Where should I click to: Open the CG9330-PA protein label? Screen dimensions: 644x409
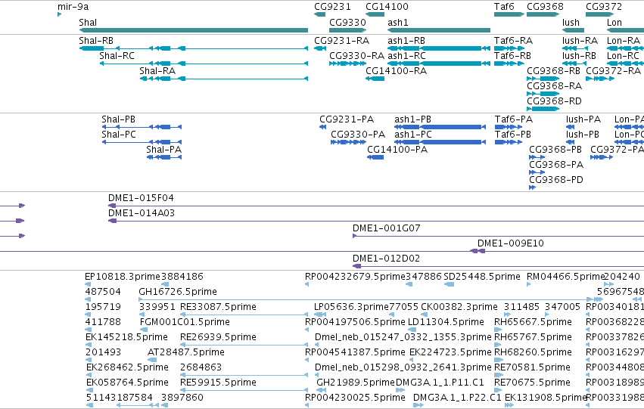coord(358,135)
